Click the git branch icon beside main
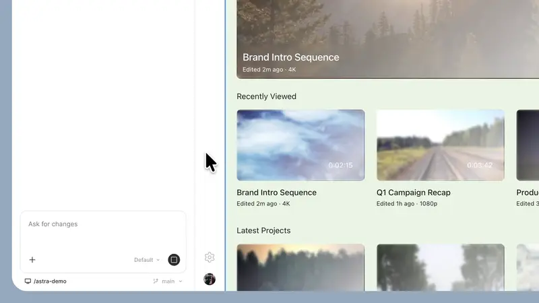This screenshot has height=303, width=539. 156,281
